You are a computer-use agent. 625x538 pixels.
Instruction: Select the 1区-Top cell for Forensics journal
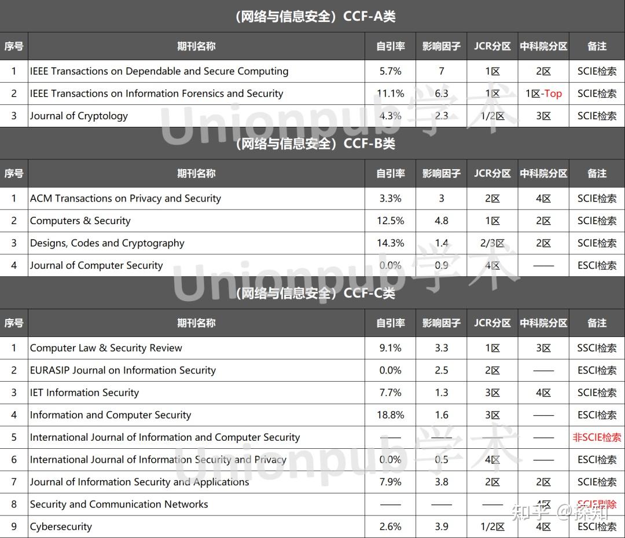[543, 93]
